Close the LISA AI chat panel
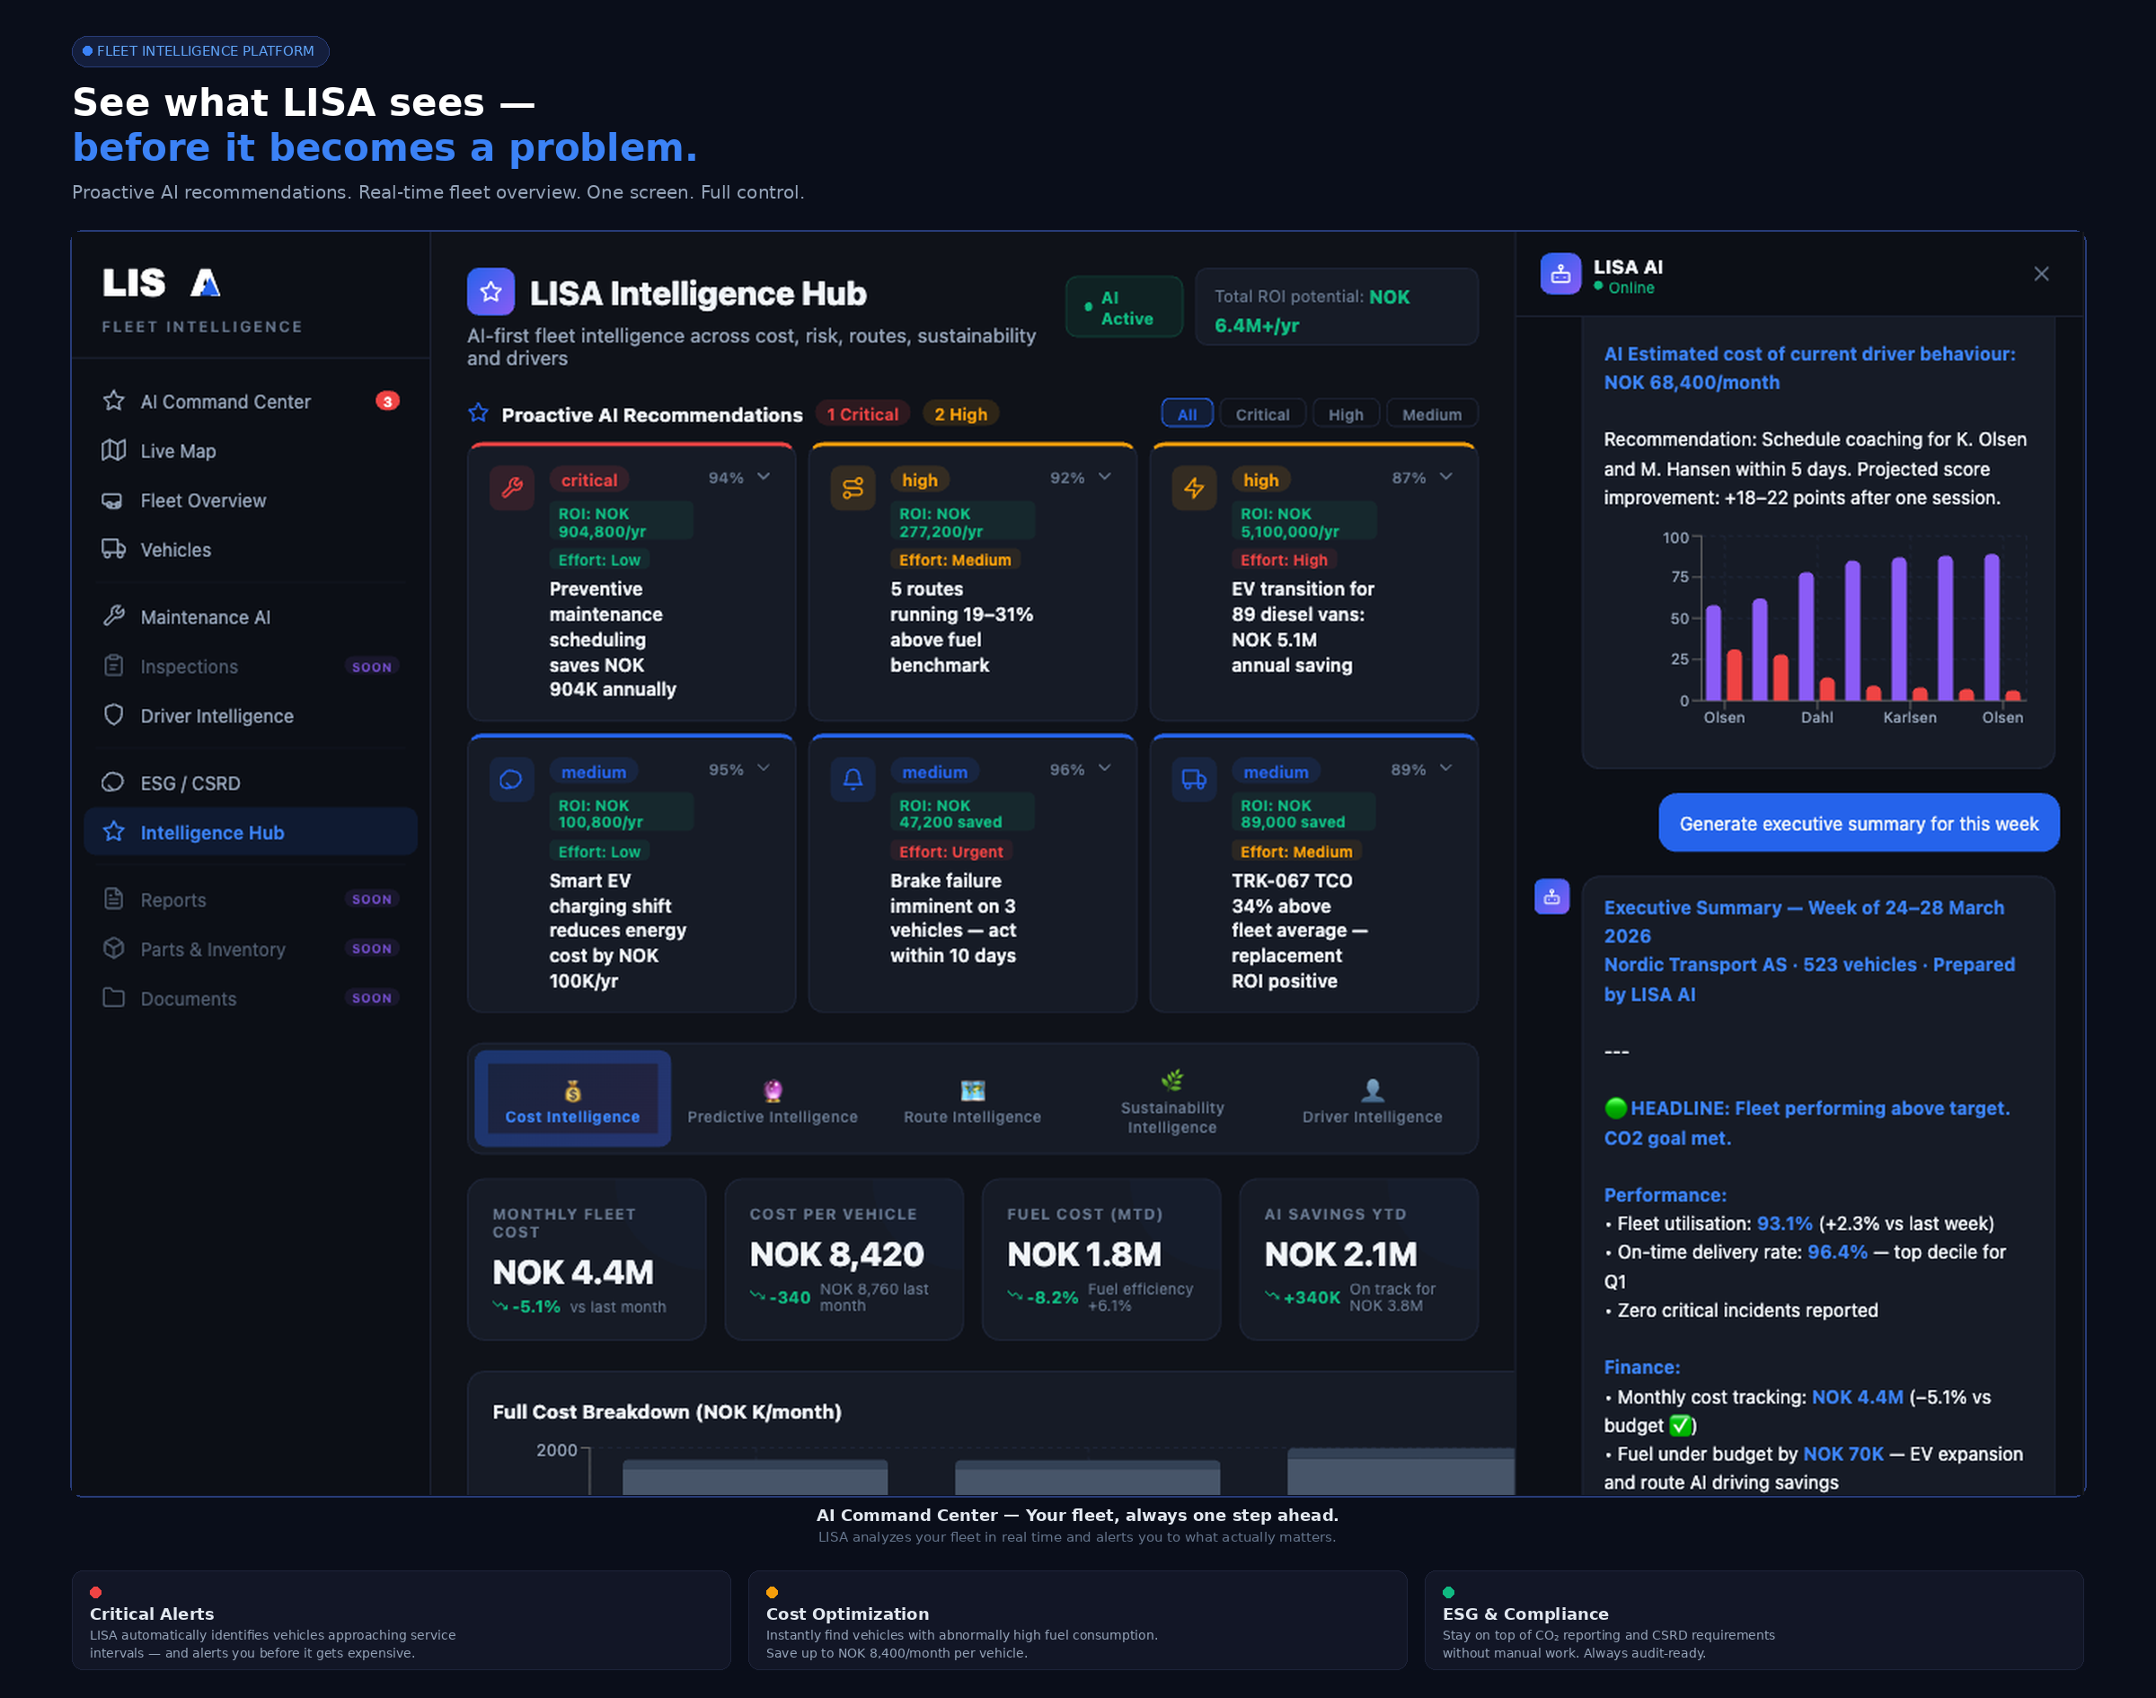 [x=2041, y=274]
